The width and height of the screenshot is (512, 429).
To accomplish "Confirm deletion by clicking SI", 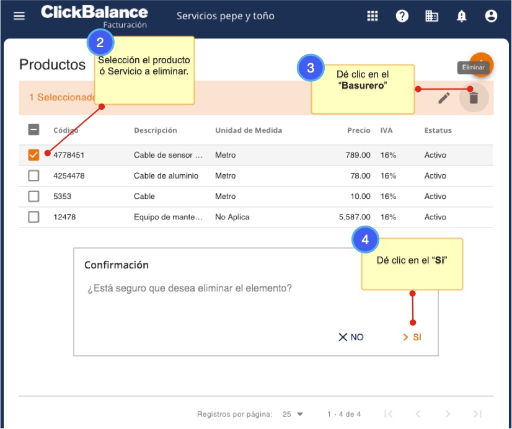I will (x=412, y=337).
